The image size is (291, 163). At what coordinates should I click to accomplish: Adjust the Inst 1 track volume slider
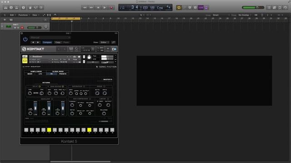[35, 28]
